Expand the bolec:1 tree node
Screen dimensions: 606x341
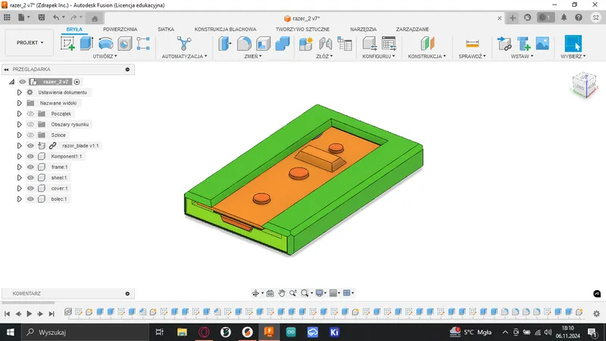[20, 199]
